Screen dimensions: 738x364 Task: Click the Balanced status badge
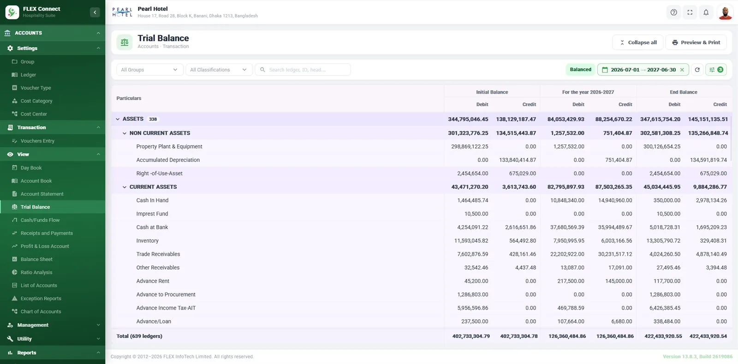[x=580, y=70]
